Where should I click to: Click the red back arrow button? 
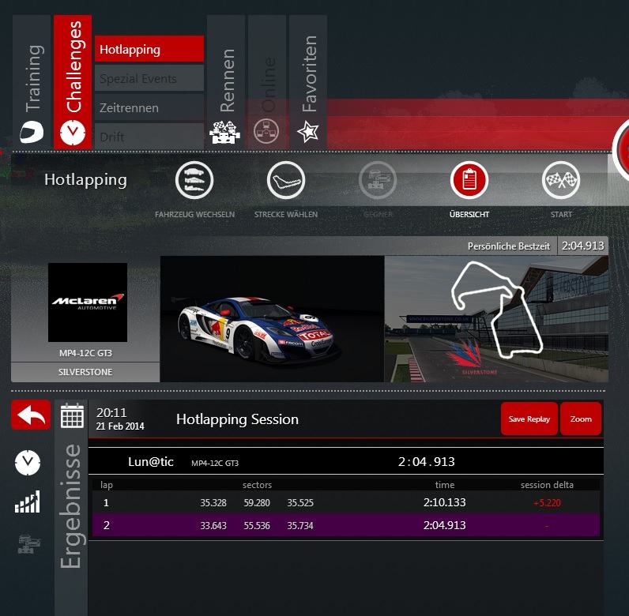point(31,415)
